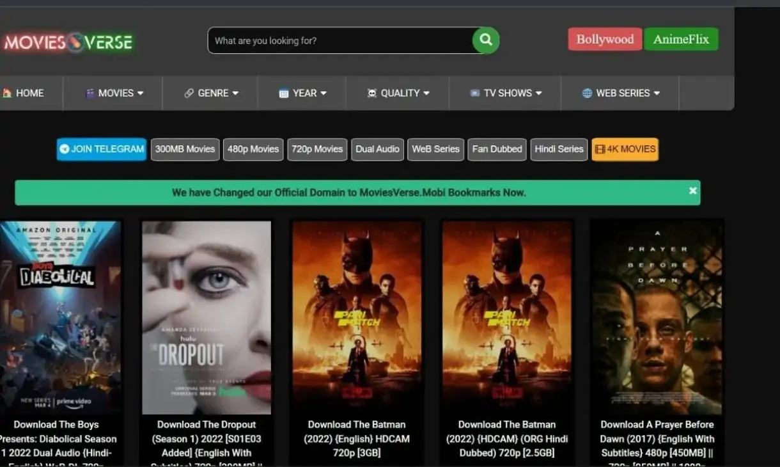Image resolution: width=780 pixels, height=467 pixels.
Task: Click the yellow 4K MOVIES button
Action: point(625,149)
